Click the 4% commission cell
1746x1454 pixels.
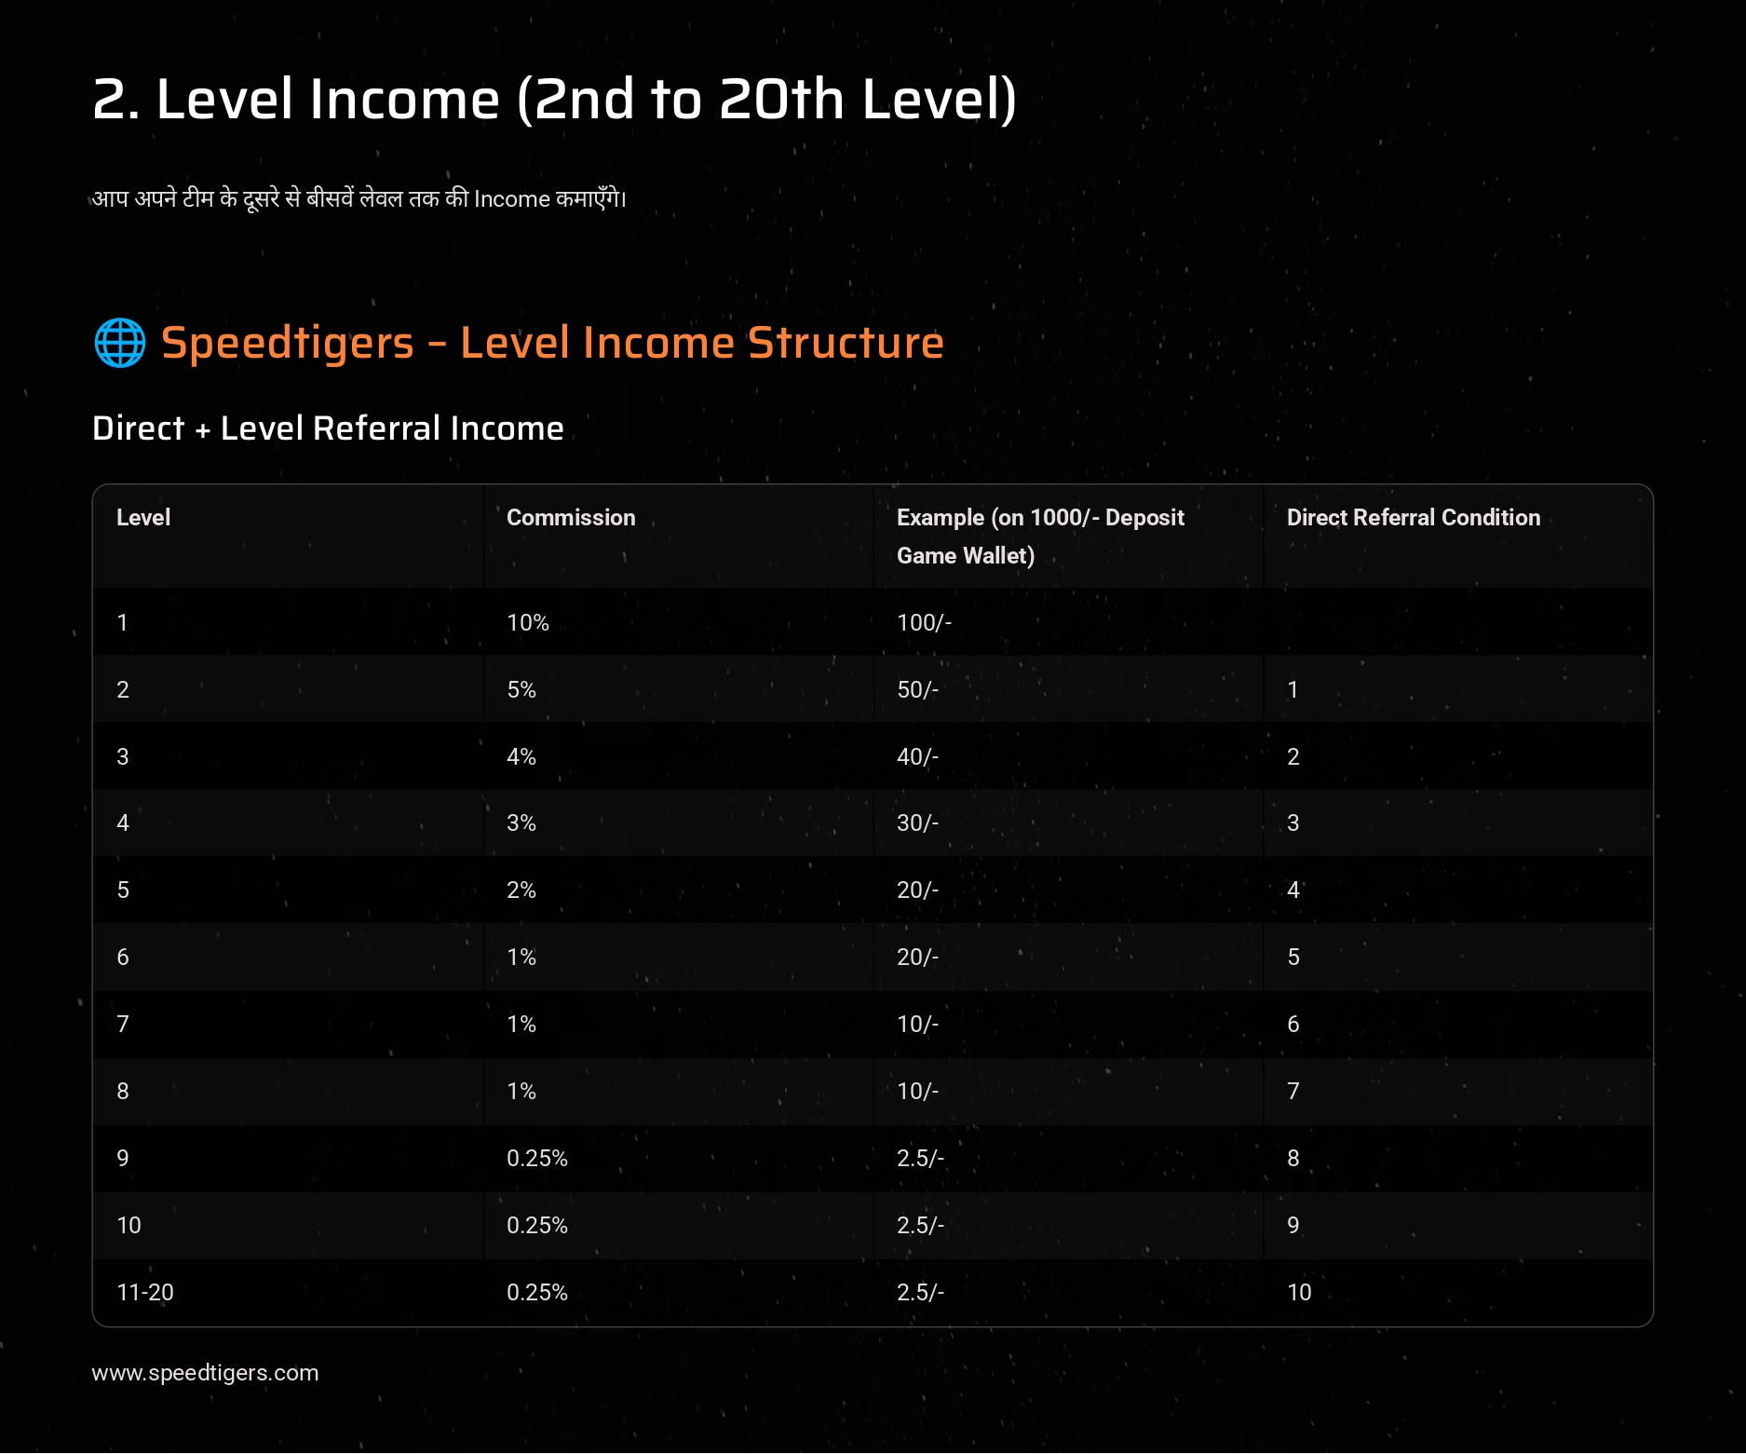[x=521, y=757]
